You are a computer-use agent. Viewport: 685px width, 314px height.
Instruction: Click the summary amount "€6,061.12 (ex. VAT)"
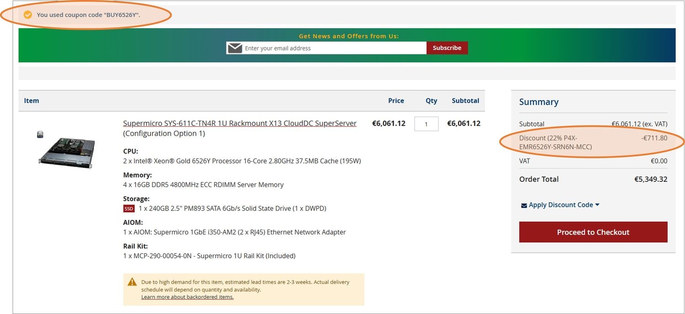coord(639,124)
